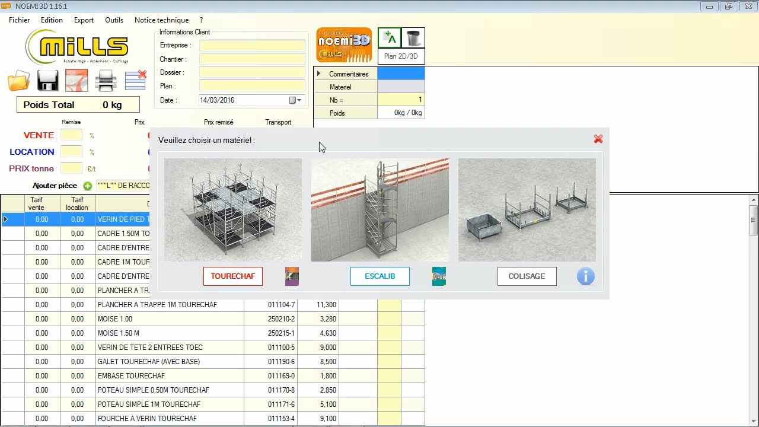759x427 pixels.
Task: Click reference code 011153-4
Action: [281, 419]
